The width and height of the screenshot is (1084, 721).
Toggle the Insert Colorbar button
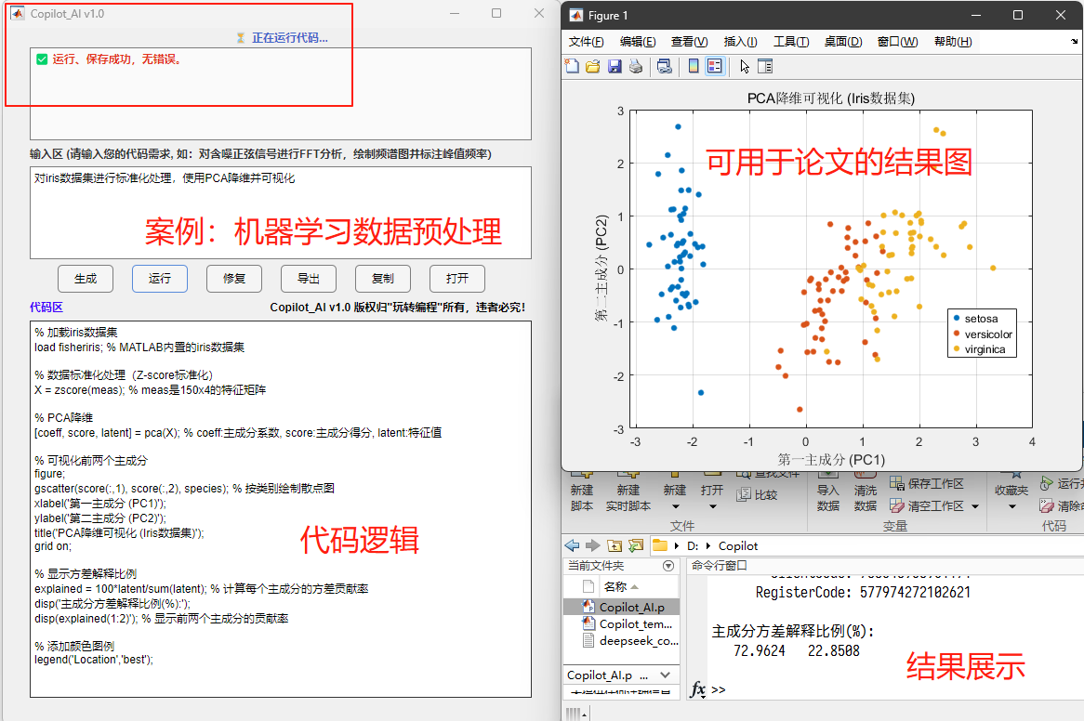[x=693, y=66]
